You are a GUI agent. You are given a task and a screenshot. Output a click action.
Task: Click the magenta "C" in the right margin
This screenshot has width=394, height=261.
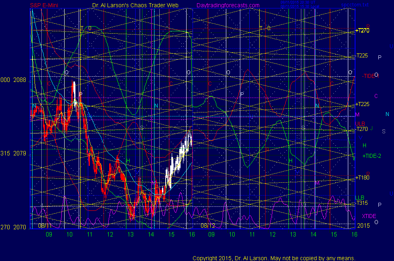point(376,96)
